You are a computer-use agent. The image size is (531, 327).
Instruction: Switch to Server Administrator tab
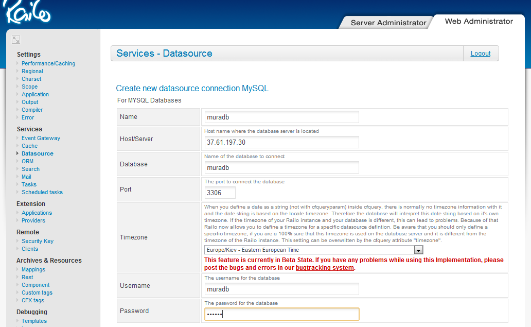[x=388, y=23]
